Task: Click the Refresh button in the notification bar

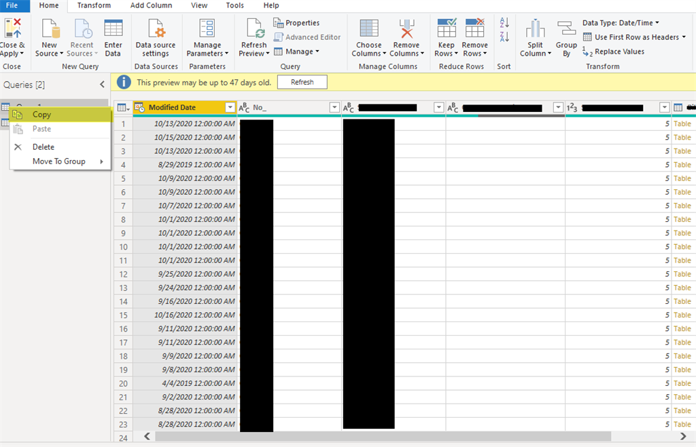Action: pos(301,82)
